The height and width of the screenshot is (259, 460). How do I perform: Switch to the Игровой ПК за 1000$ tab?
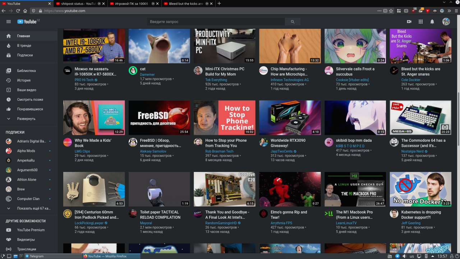point(134,4)
